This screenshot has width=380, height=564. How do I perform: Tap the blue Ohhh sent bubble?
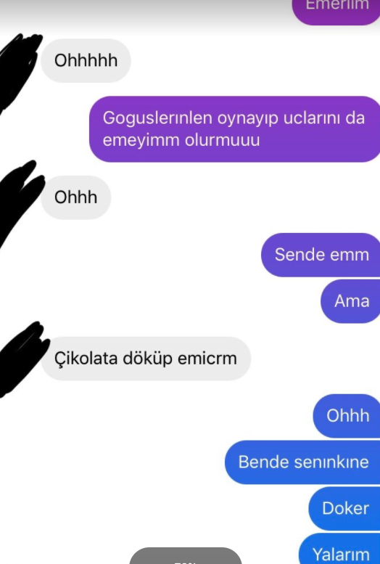pos(347,416)
